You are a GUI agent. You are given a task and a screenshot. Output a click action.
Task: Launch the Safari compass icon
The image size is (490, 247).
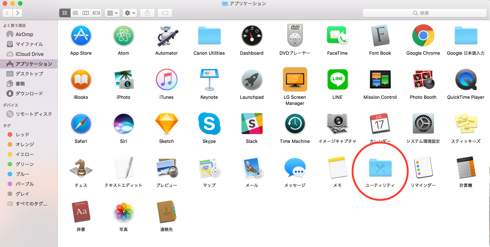[x=81, y=124]
